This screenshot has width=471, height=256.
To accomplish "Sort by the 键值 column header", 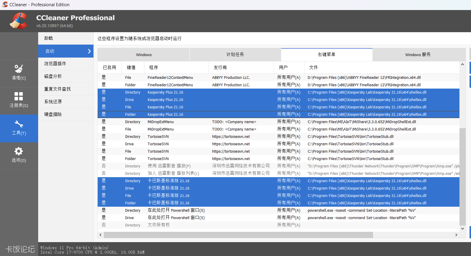I will coord(133,68).
